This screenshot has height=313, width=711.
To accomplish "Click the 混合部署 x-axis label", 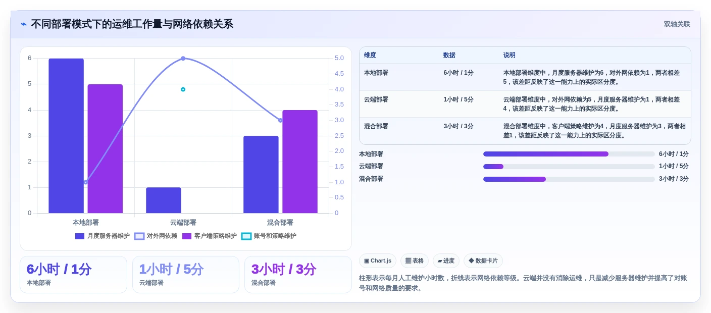I will (280, 223).
